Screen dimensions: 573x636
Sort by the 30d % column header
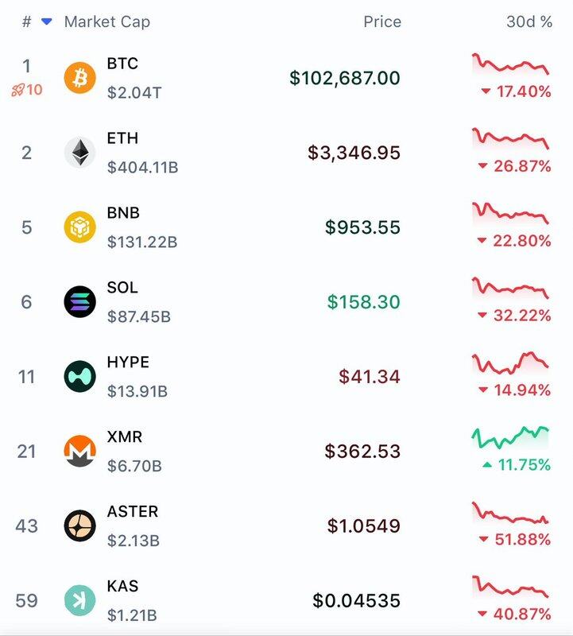pos(528,22)
